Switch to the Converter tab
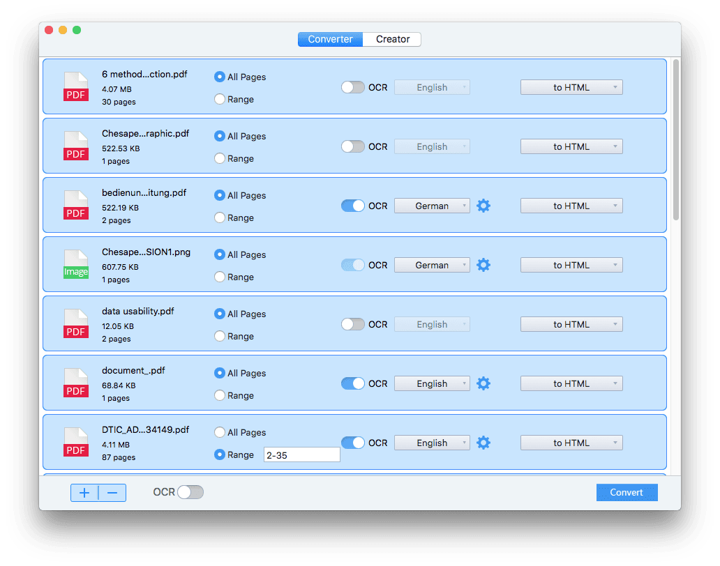 330,39
